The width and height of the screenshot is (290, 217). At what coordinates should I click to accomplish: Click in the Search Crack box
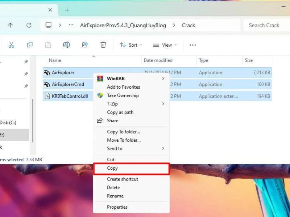click(266, 25)
